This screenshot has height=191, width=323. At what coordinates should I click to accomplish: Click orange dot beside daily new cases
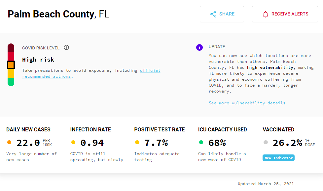click(x=9, y=143)
